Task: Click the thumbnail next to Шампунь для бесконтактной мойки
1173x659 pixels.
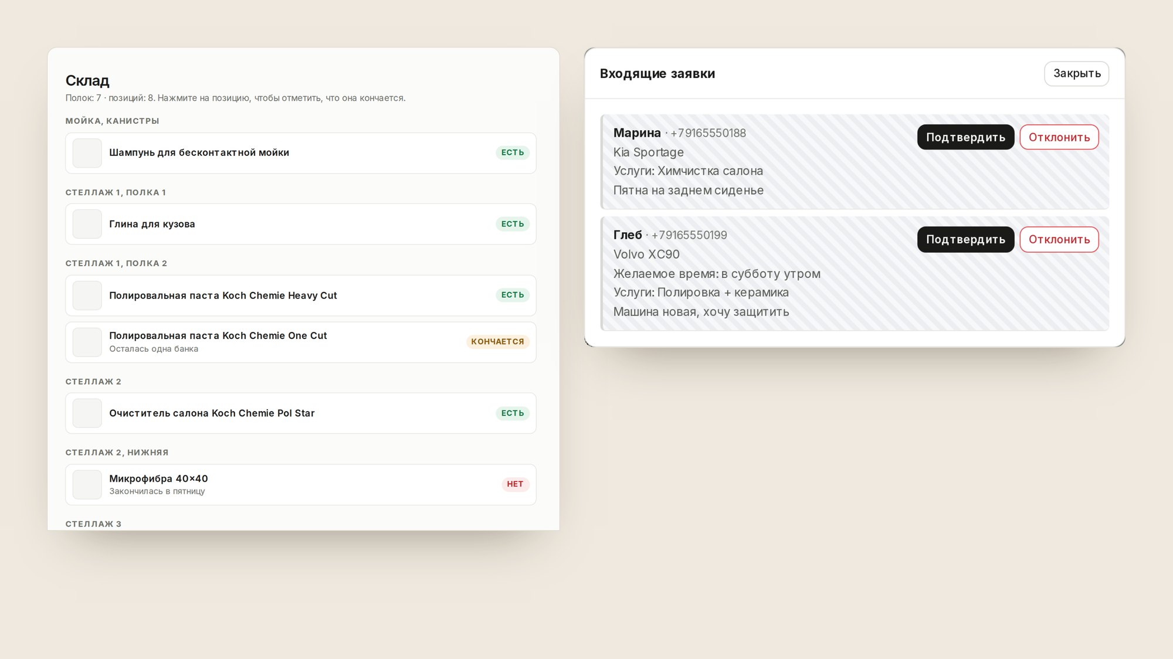Action: (x=87, y=153)
